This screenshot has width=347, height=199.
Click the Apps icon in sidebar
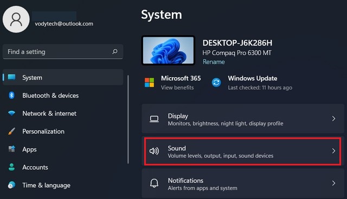point(11,149)
